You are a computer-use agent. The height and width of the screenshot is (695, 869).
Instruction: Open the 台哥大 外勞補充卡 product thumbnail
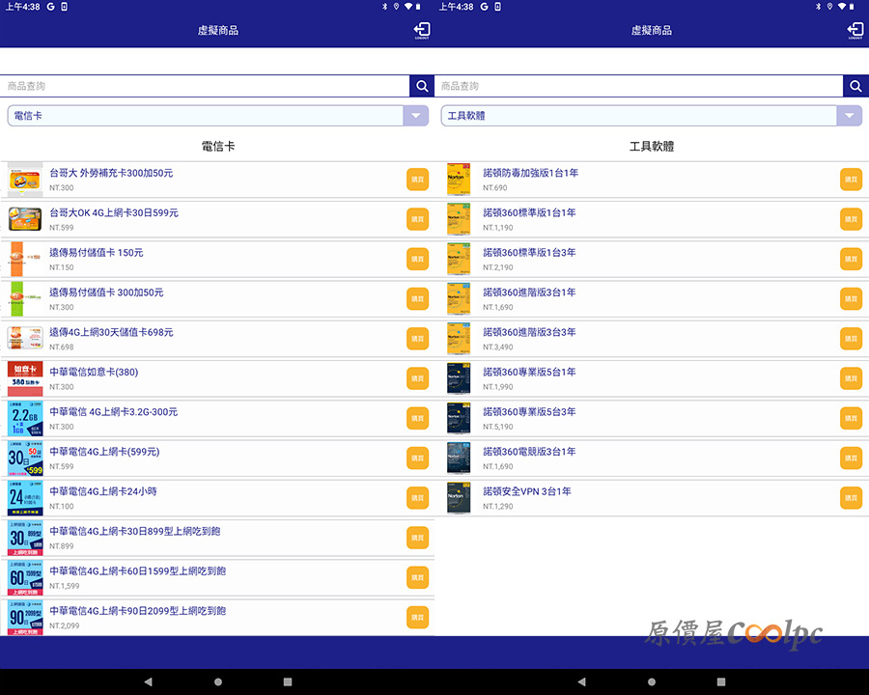pyautogui.click(x=25, y=180)
